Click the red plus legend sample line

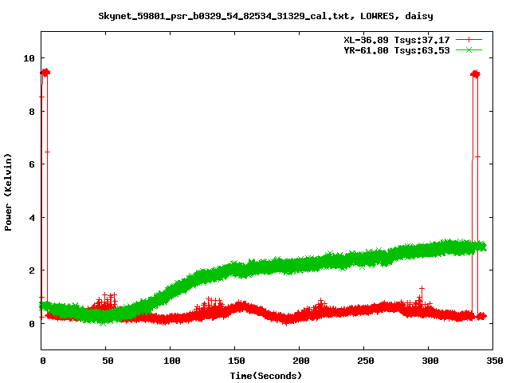tap(469, 40)
